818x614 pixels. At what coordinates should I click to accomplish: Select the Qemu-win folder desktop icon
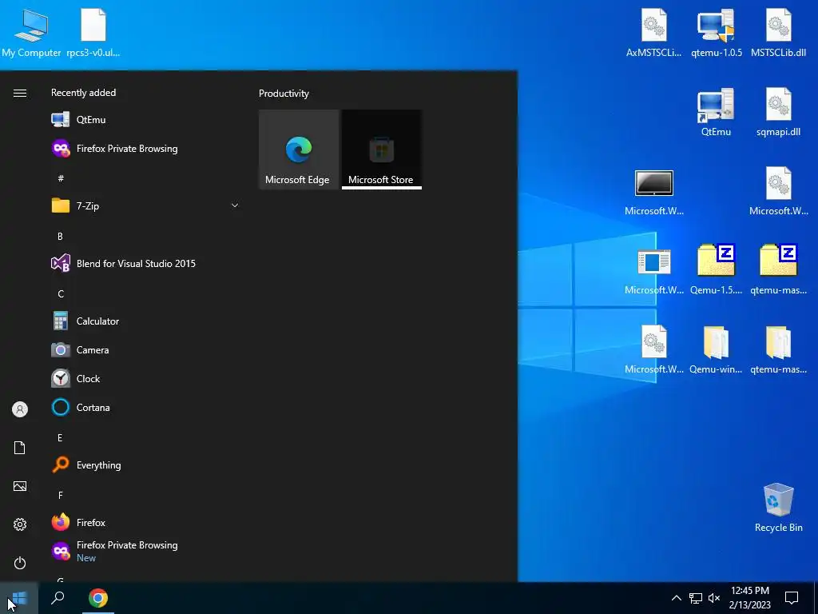(716, 349)
